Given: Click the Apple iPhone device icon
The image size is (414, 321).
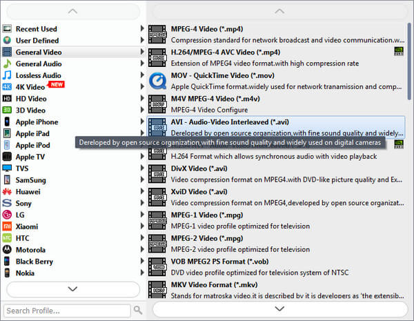Looking at the screenshot, I should tap(7, 121).
